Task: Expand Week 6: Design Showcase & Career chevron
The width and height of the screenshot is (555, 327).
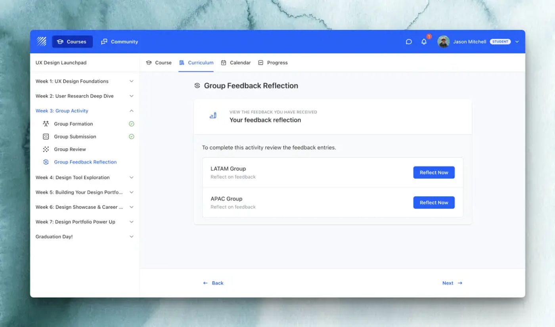Action: tap(132, 207)
